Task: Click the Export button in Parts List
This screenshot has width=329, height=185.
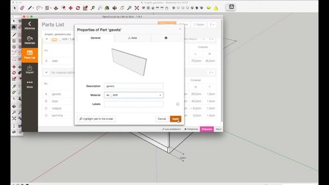Action: 199,25
